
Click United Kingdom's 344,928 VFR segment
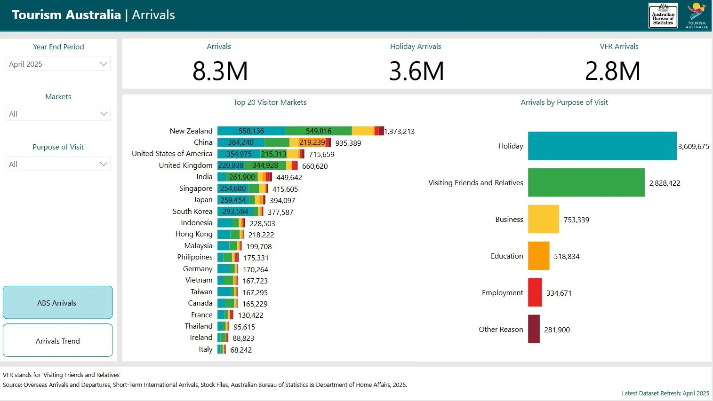click(265, 165)
